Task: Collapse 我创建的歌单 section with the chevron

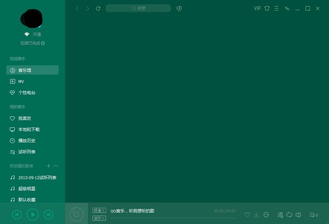Action: pos(56,166)
